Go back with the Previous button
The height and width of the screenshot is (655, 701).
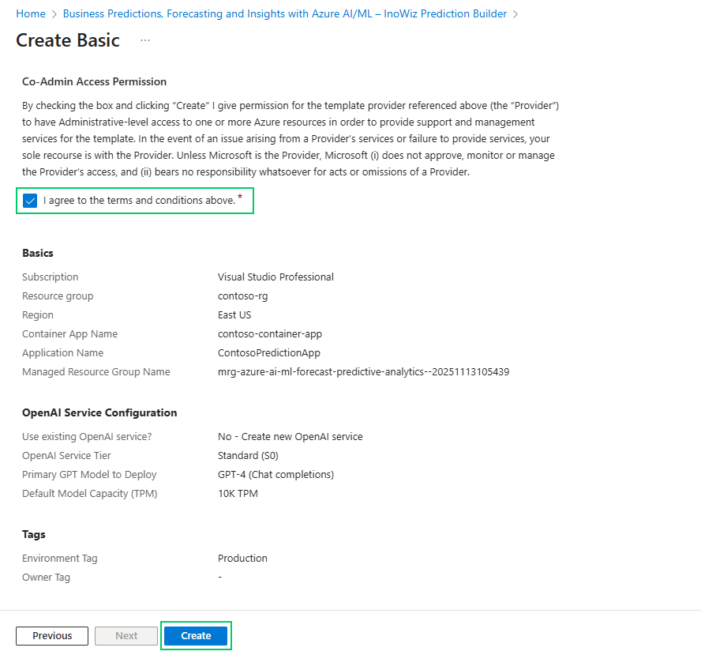[x=52, y=635]
